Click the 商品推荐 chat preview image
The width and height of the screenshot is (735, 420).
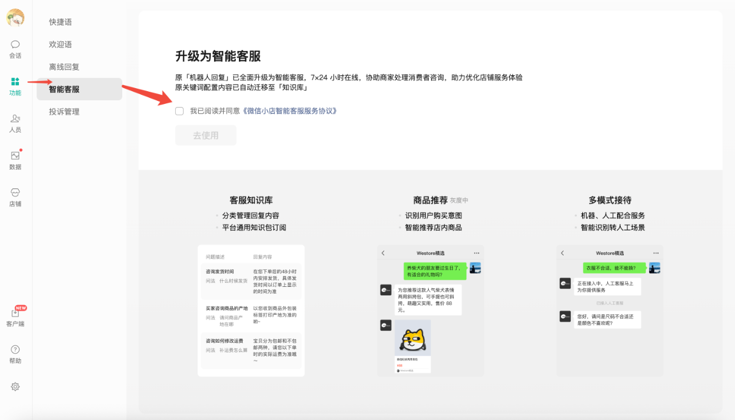tap(430, 311)
